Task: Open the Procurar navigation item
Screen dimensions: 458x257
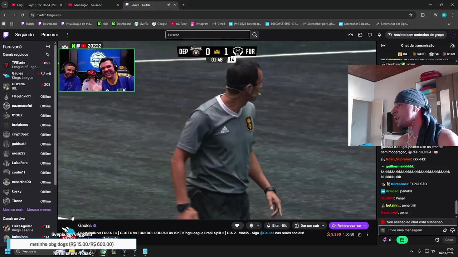Action: [x=50, y=35]
